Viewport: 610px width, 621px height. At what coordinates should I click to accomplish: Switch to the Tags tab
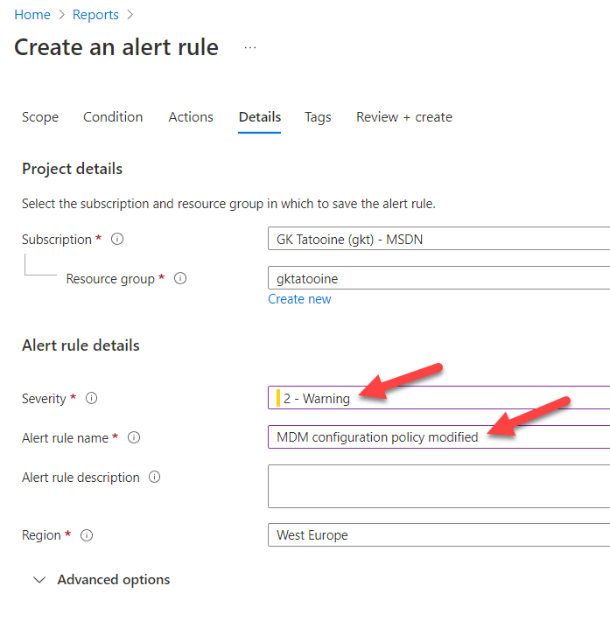coord(318,117)
